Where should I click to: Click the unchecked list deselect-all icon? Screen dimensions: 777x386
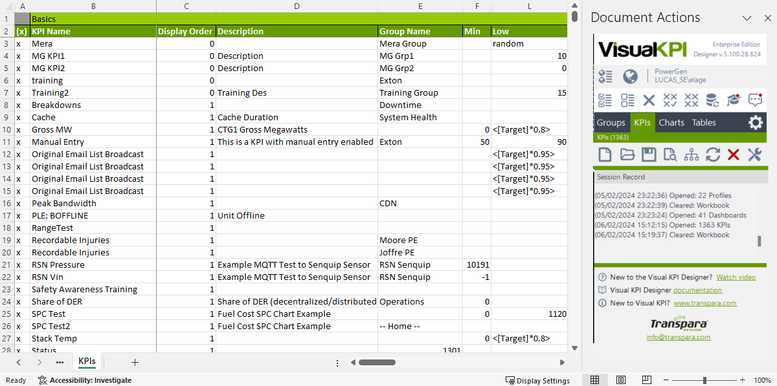click(627, 100)
